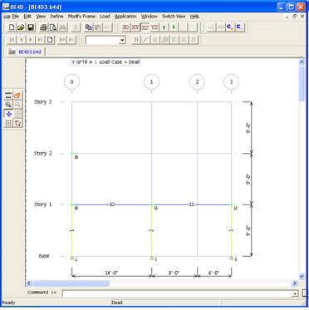
Task: Click the dotted grid points icon
Action: coord(8,123)
